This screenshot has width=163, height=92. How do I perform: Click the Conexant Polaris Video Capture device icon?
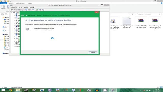click(x=28, y=29)
